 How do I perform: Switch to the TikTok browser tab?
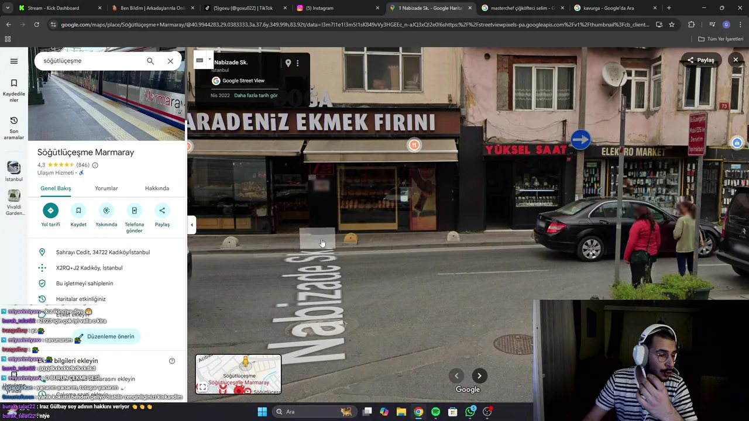(x=245, y=8)
